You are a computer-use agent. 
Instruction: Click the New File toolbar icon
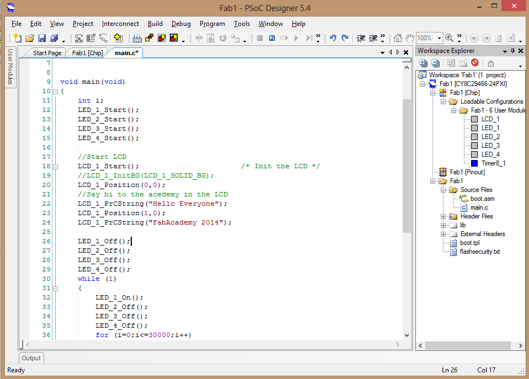pos(18,38)
